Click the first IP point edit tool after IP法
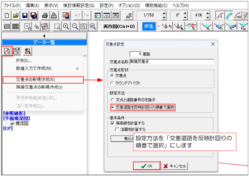249x176 pixels. [x=166, y=26]
